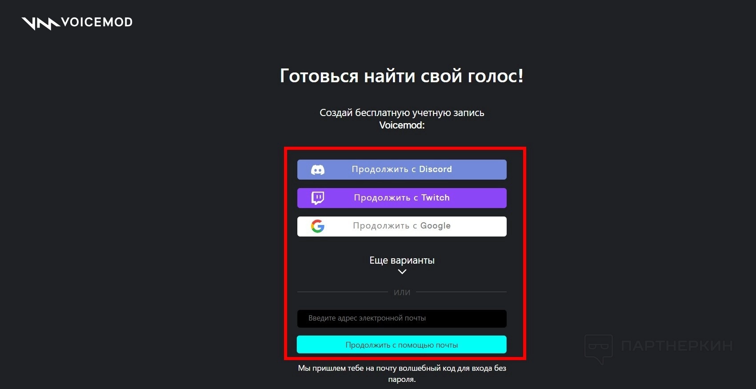Click the Voicemod VM logo mark
The width and height of the screenshot is (756, 389).
pyautogui.click(x=40, y=23)
